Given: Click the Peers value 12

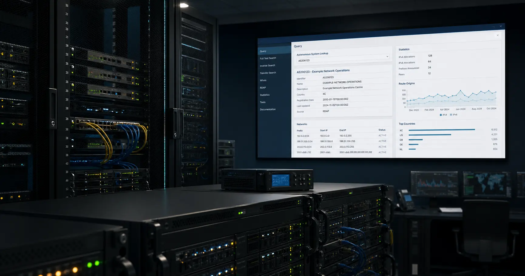Looking at the screenshot, I should tap(429, 73).
